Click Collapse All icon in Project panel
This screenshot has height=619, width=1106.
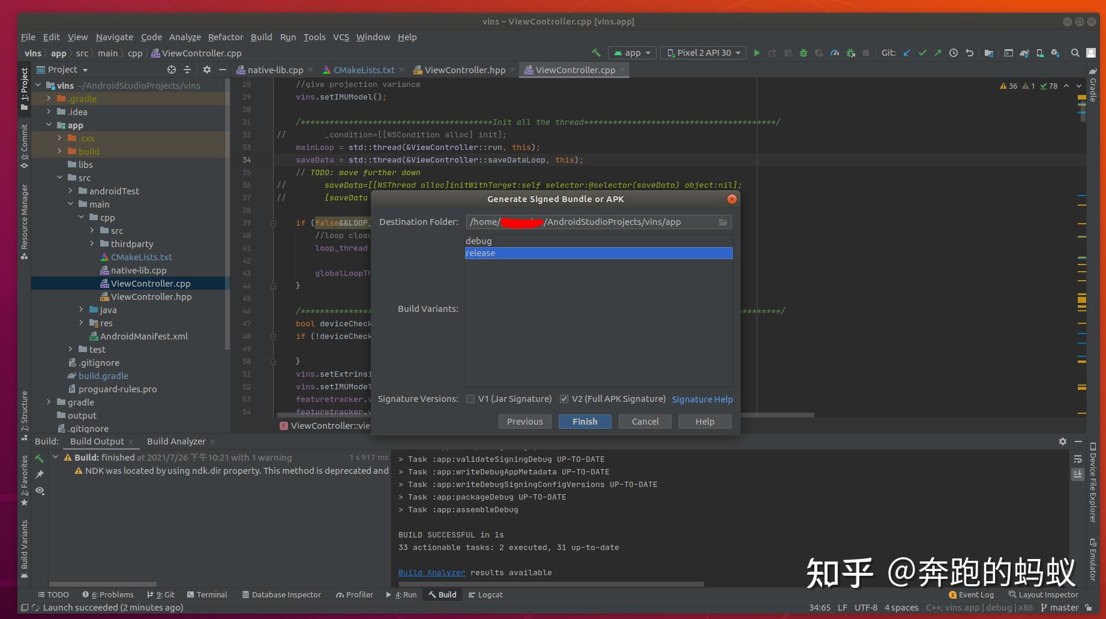pyautogui.click(x=187, y=70)
